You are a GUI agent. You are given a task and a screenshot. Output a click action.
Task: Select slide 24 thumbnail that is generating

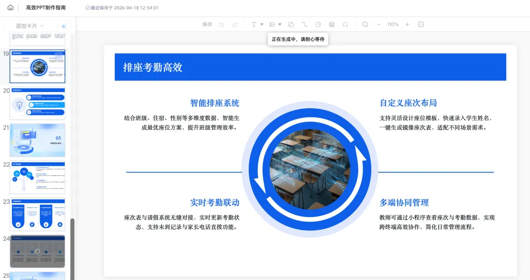point(37,252)
